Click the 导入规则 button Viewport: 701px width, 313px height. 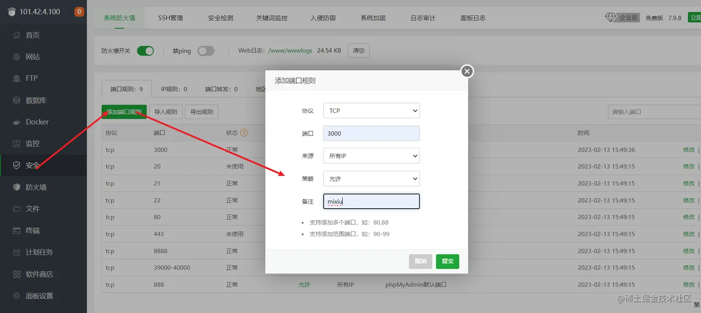pos(166,112)
